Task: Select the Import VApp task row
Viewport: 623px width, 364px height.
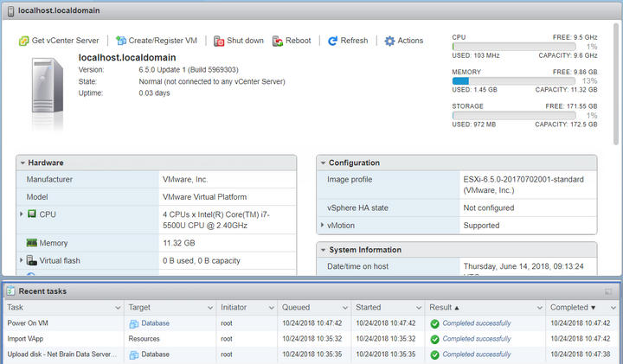Action: click(311, 339)
